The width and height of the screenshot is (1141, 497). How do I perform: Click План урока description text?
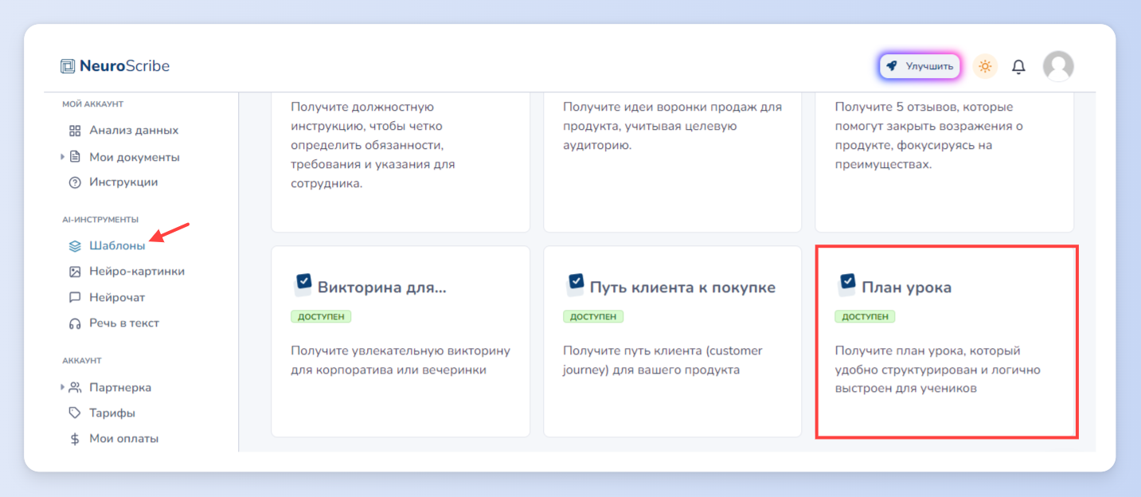[937, 370]
